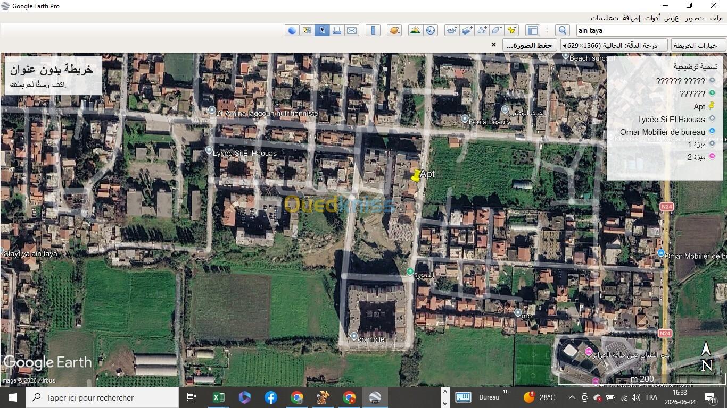The image size is (727, 408).
Task: Toggle sunlight across the landscape icon
Action: click(415, 30)
